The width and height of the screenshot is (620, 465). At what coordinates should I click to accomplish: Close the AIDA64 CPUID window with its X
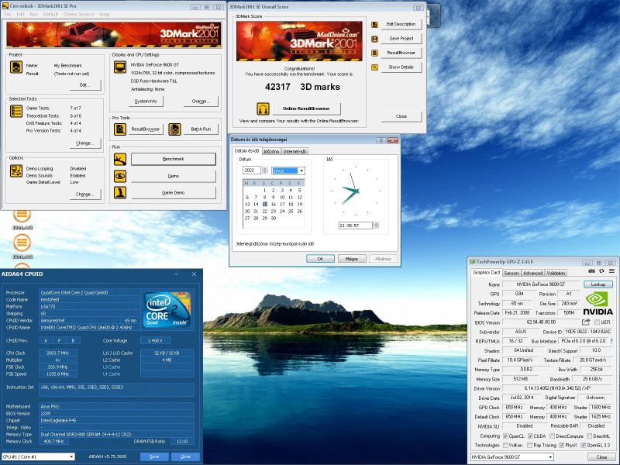coord(195,274)
